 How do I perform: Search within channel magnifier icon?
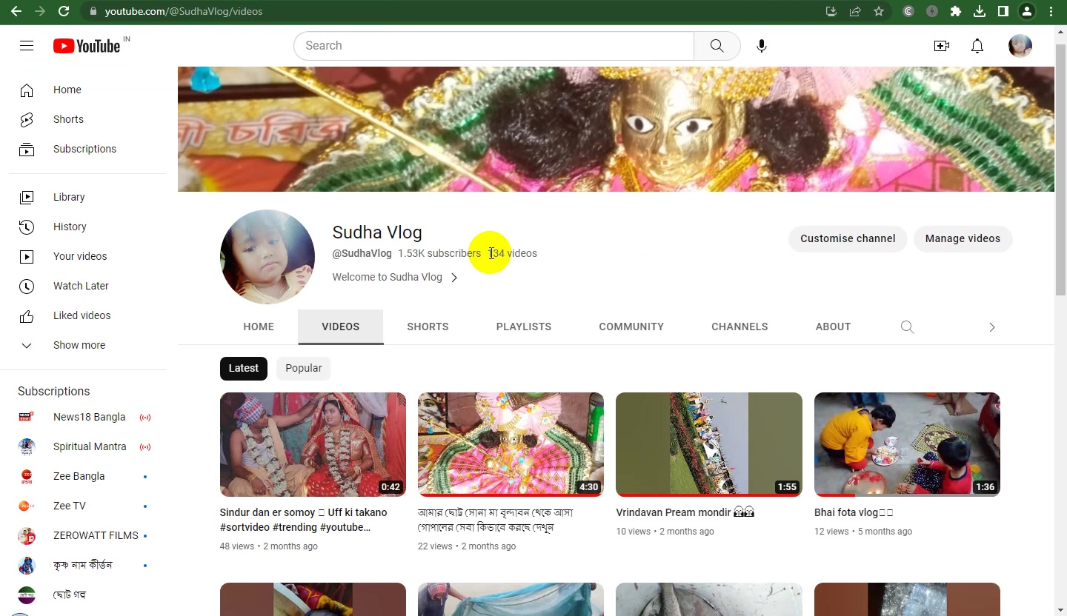[x=907, y=327]
